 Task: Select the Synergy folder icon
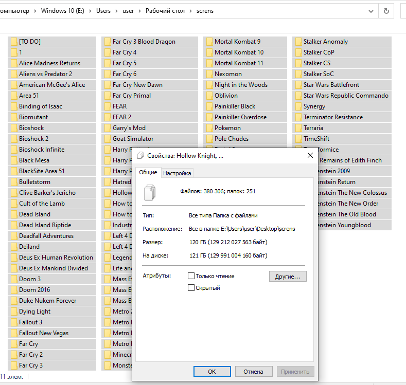[298, 106]
